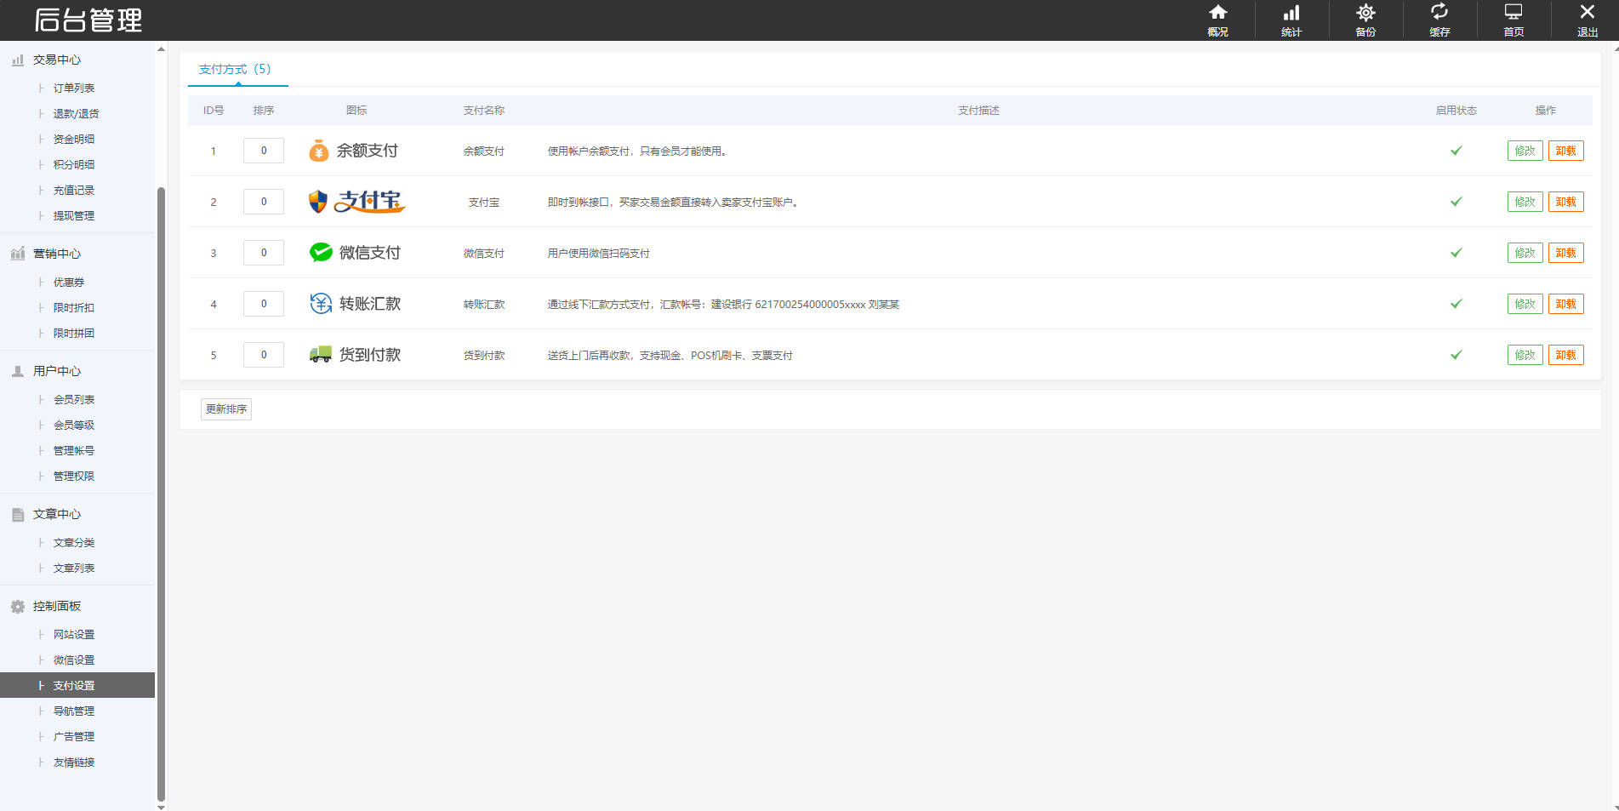Click the 支付宝 payment logo
The width and height of the screenshot is (1619, 811).
[355, 202]
